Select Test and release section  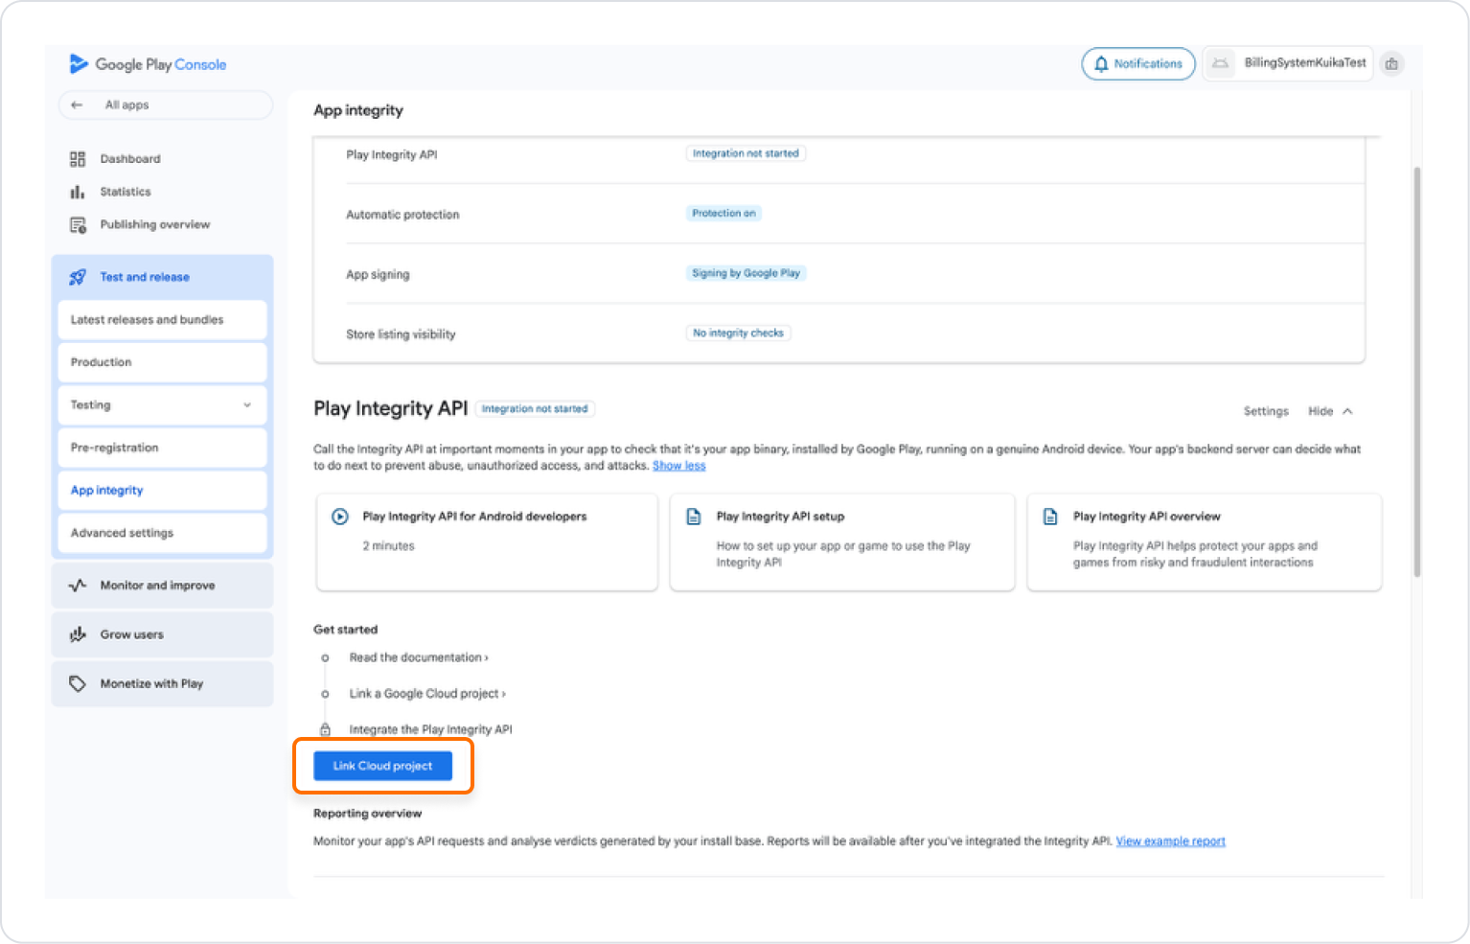(x=163, y=277)
